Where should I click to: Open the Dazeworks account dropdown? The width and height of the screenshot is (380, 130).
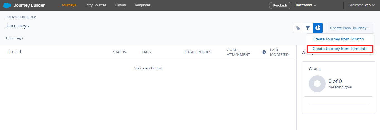coord(306,5)
